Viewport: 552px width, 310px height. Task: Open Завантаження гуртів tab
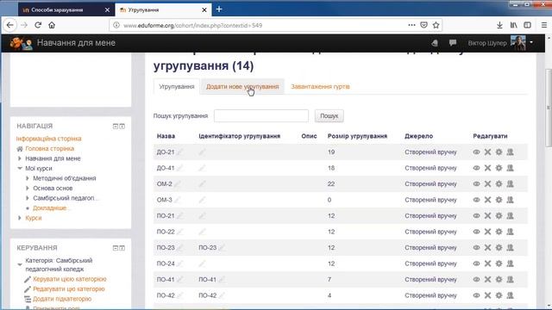click(x=320, y=86)
